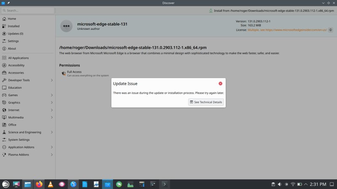Click the 2:31 PM clock
The image size is (337, 189).
click(x=318, y=184)
